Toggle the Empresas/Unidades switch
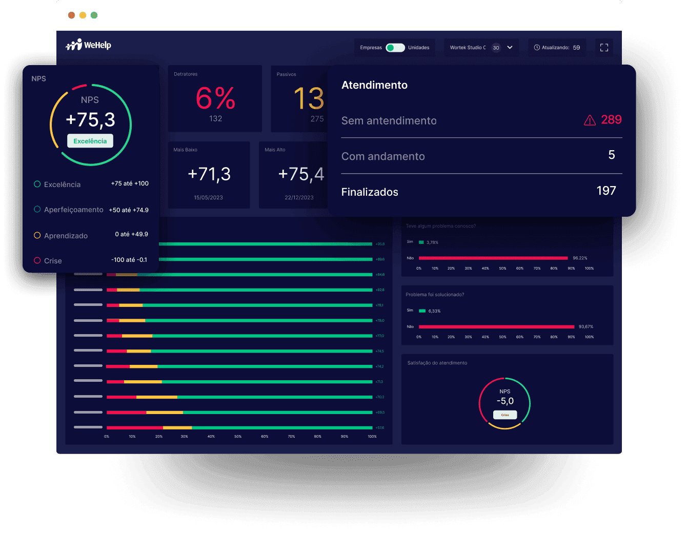The image size is (687, 535). [395, 47]
